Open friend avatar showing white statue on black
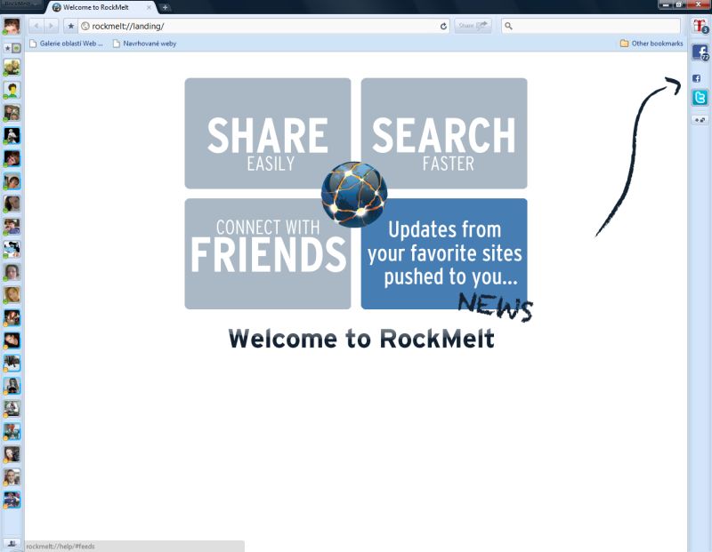The height and width of the screenshot is (552, 712). pos(12,136)
